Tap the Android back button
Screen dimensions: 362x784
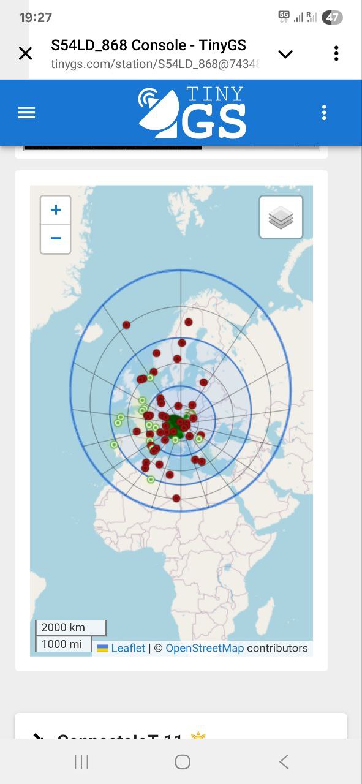284,761
